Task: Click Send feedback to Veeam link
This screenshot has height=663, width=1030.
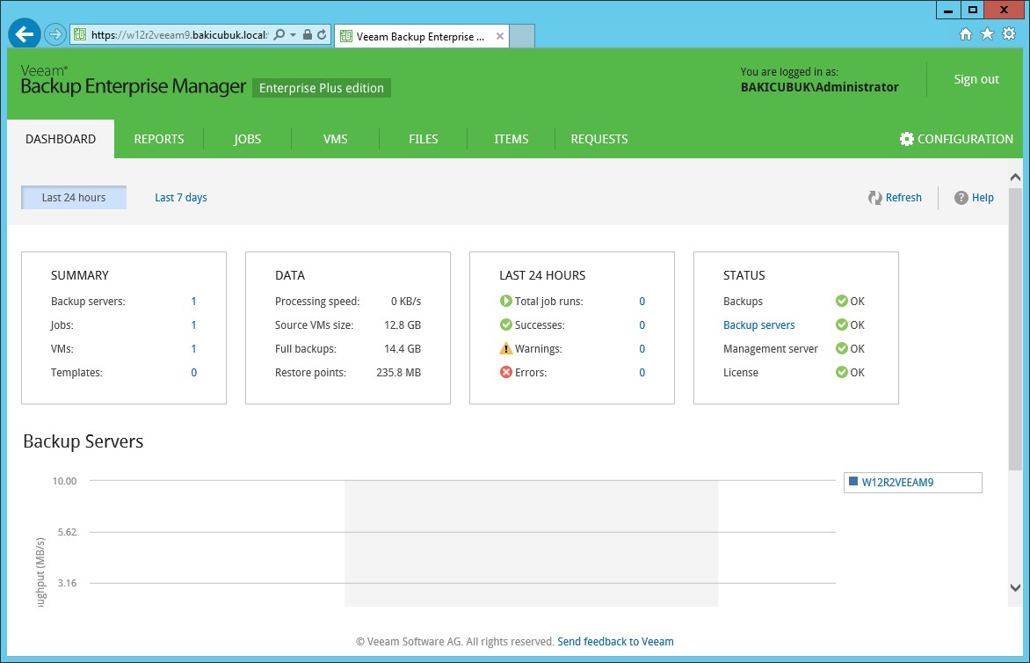Action: [x=615, y=641]
